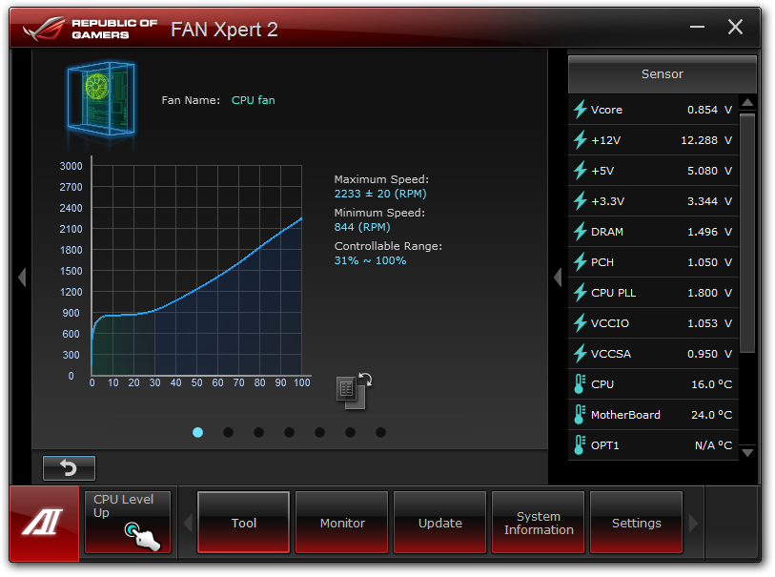The height and width of the screenshot is (577, 775).
Task: Click the VCCIO lightning bolt icon
Action: click(x=581, y=323)
